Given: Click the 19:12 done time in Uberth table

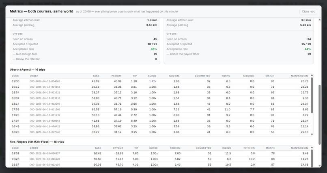Looking at the screenshot, I should click(x=15, y=87).
